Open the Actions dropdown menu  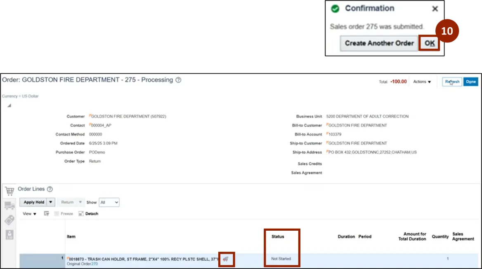click(x=422, y=82)
